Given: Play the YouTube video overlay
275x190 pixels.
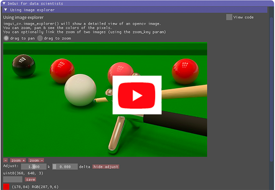Looking at the screenshot, I should [x=137, y=95].
